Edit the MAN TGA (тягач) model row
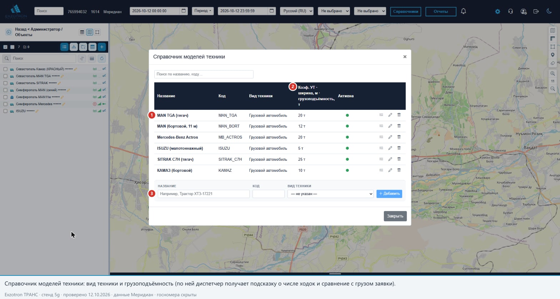The width and height of the screenshot is (560, 299). [390, 115]
